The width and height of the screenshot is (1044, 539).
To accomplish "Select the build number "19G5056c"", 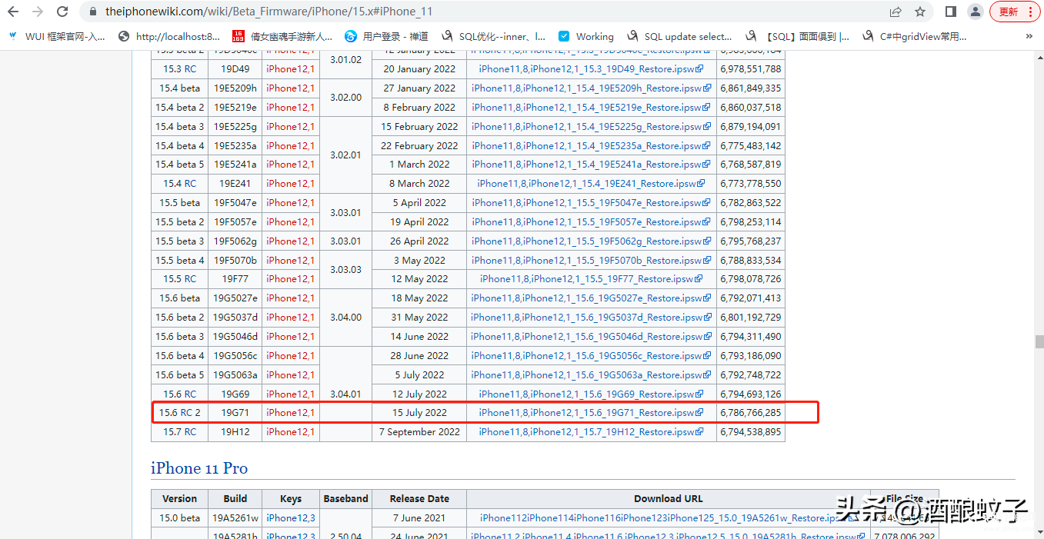I will [x=235, y=356].
